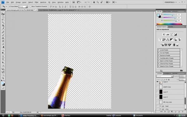
Task: Add a Channel Mixer adjustment
Action: click(x=179, y=40)
